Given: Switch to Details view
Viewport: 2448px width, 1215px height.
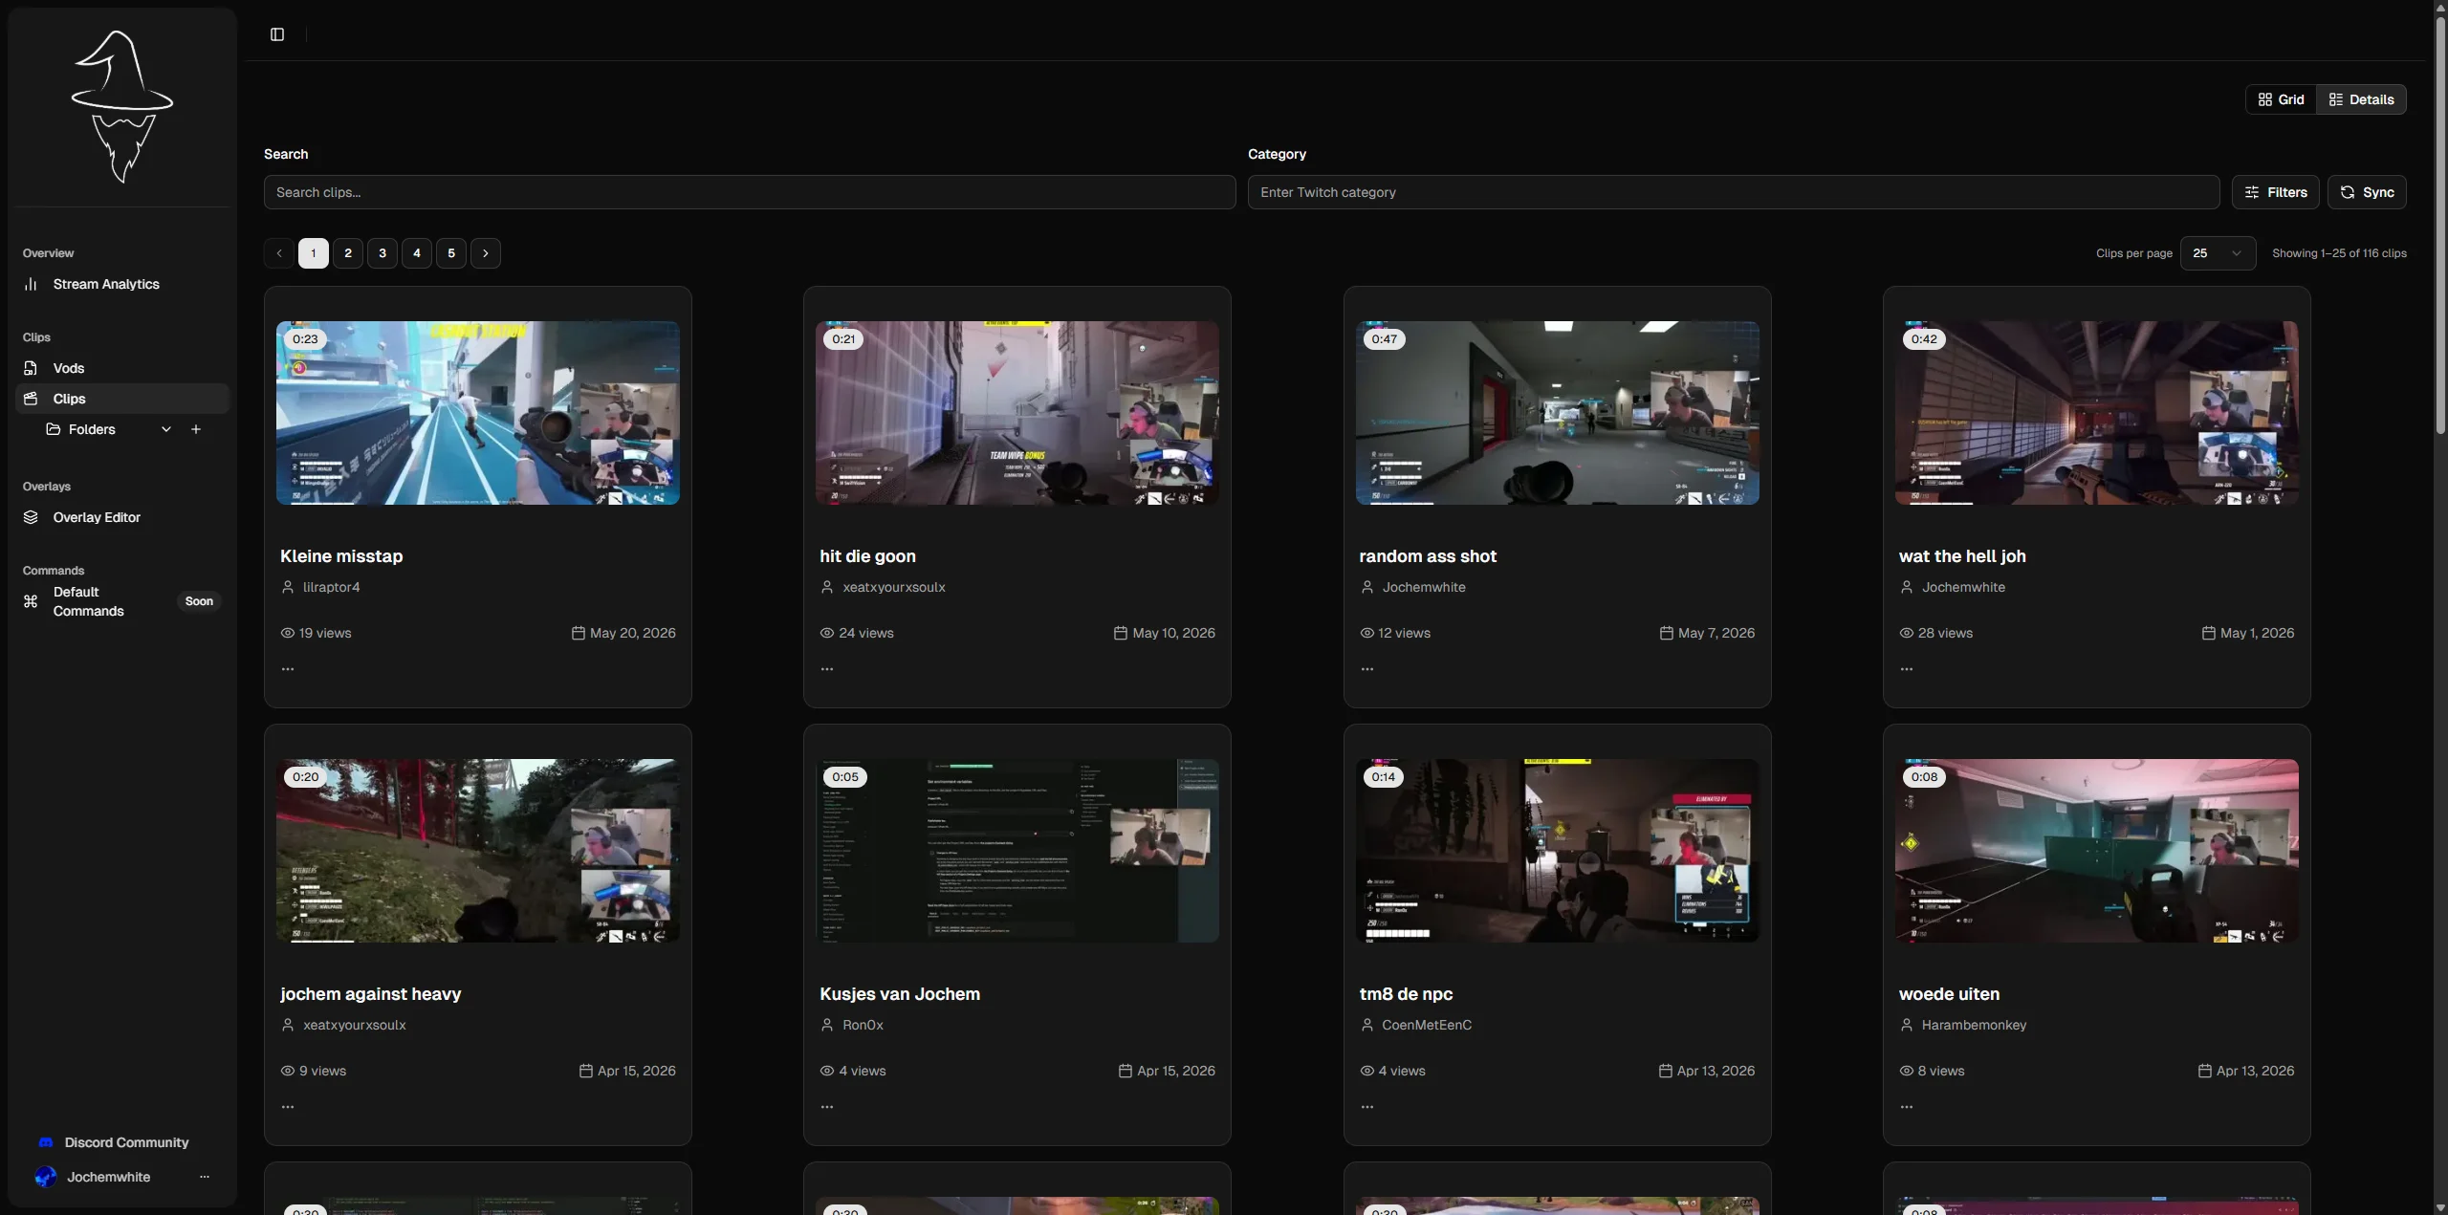Looking at the screenshot, I should pos(2361,99).
